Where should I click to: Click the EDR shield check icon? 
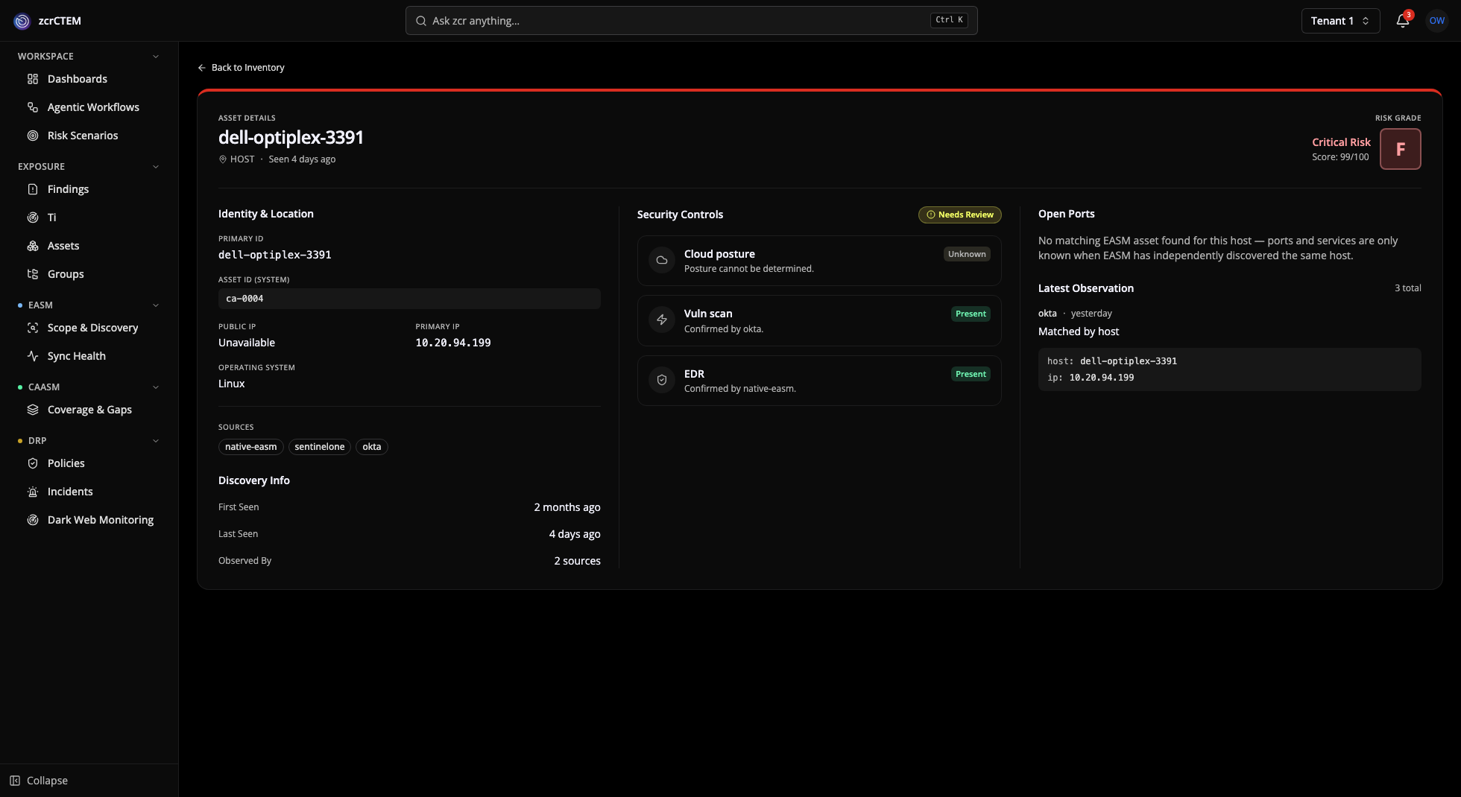tap(662, 380)
